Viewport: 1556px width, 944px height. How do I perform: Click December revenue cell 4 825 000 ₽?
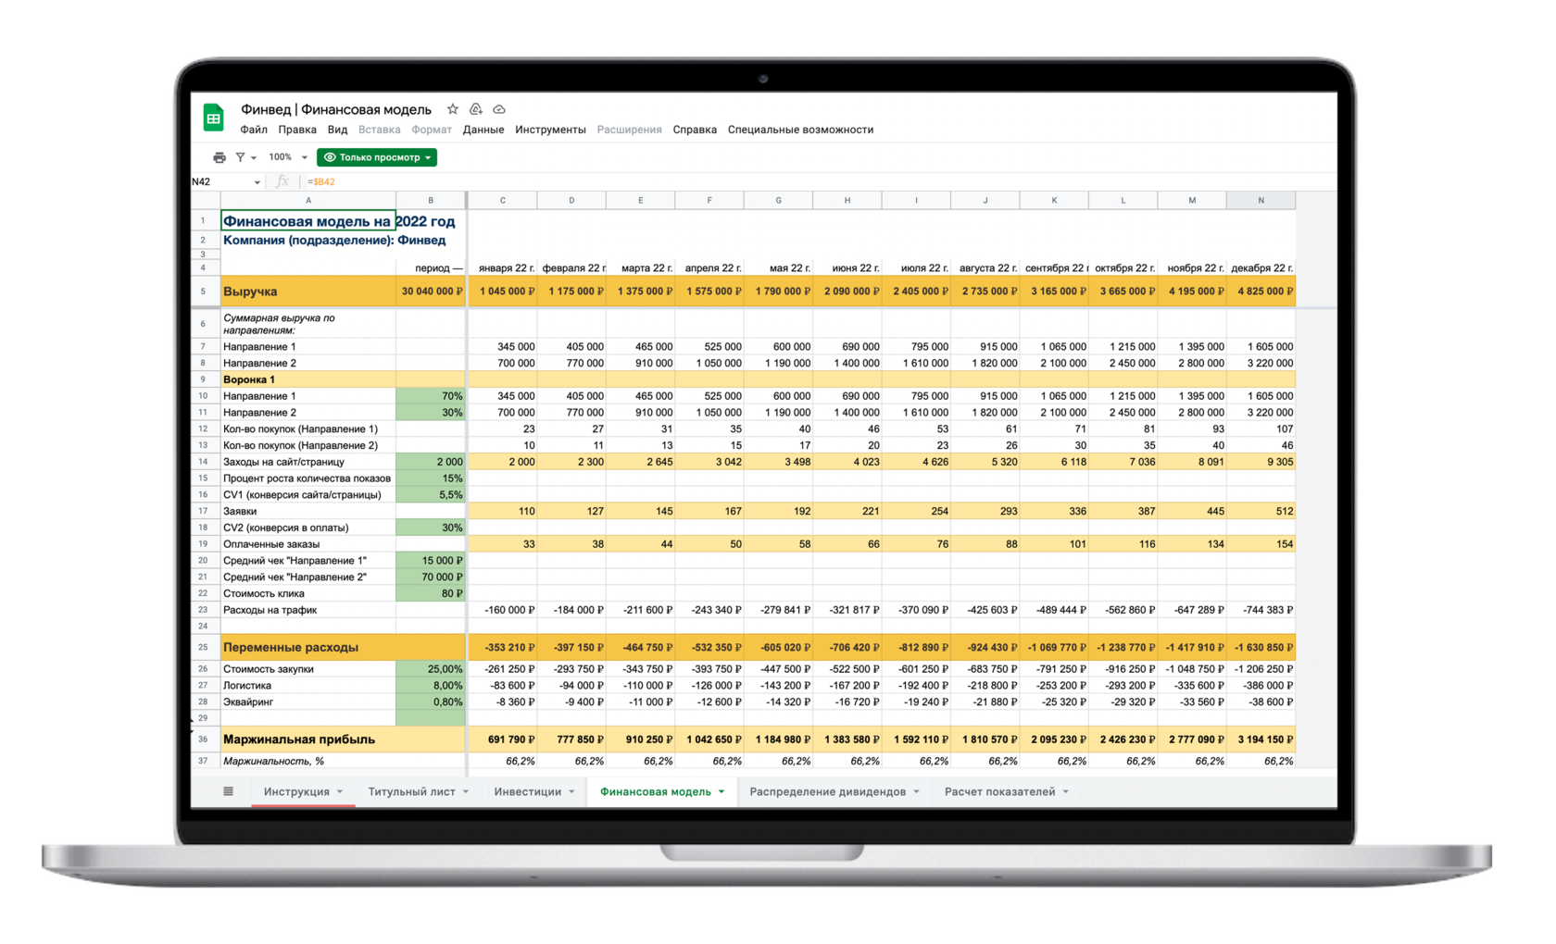(1261, 292)
